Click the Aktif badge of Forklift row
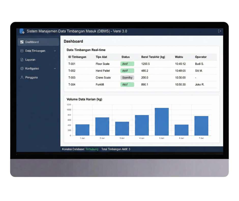The height and width of the screenshot is (201, 239). (x=127, y=84)
